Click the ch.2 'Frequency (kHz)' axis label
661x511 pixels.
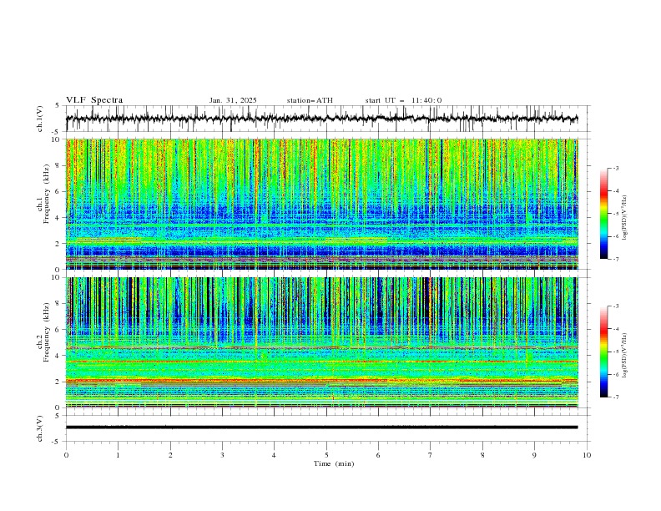[x=47, y=331]
